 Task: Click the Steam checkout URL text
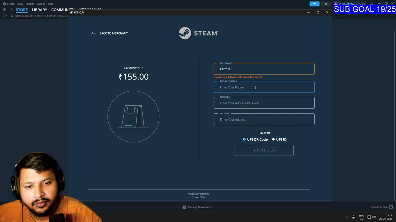(41, 16)
